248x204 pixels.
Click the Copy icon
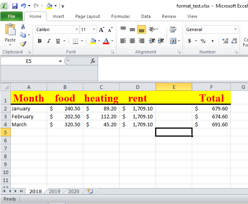click(23, 35)
